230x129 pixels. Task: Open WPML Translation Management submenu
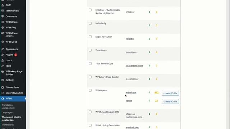(8, 106)
